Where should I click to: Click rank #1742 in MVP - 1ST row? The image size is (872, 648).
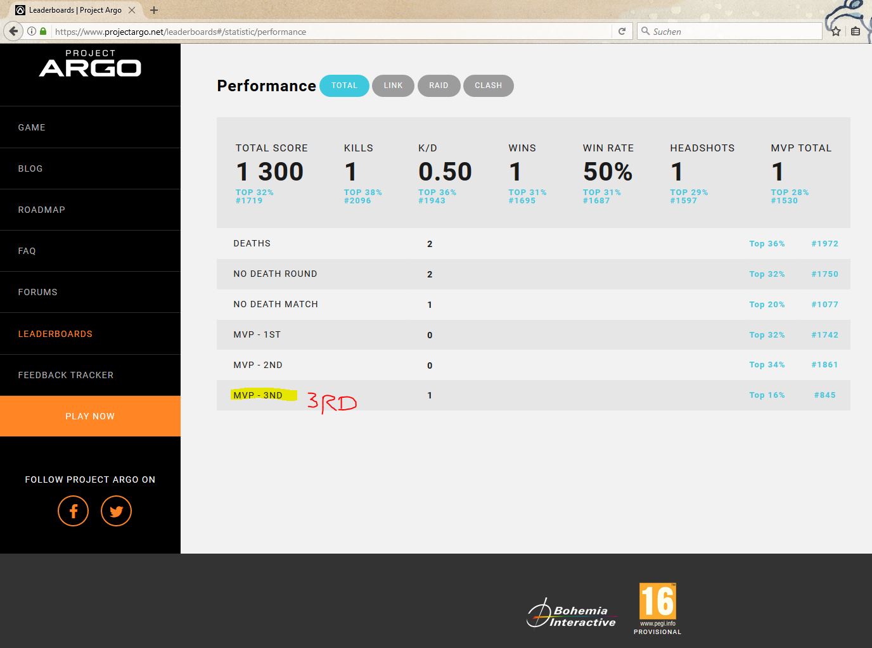[x=825, y=334]
